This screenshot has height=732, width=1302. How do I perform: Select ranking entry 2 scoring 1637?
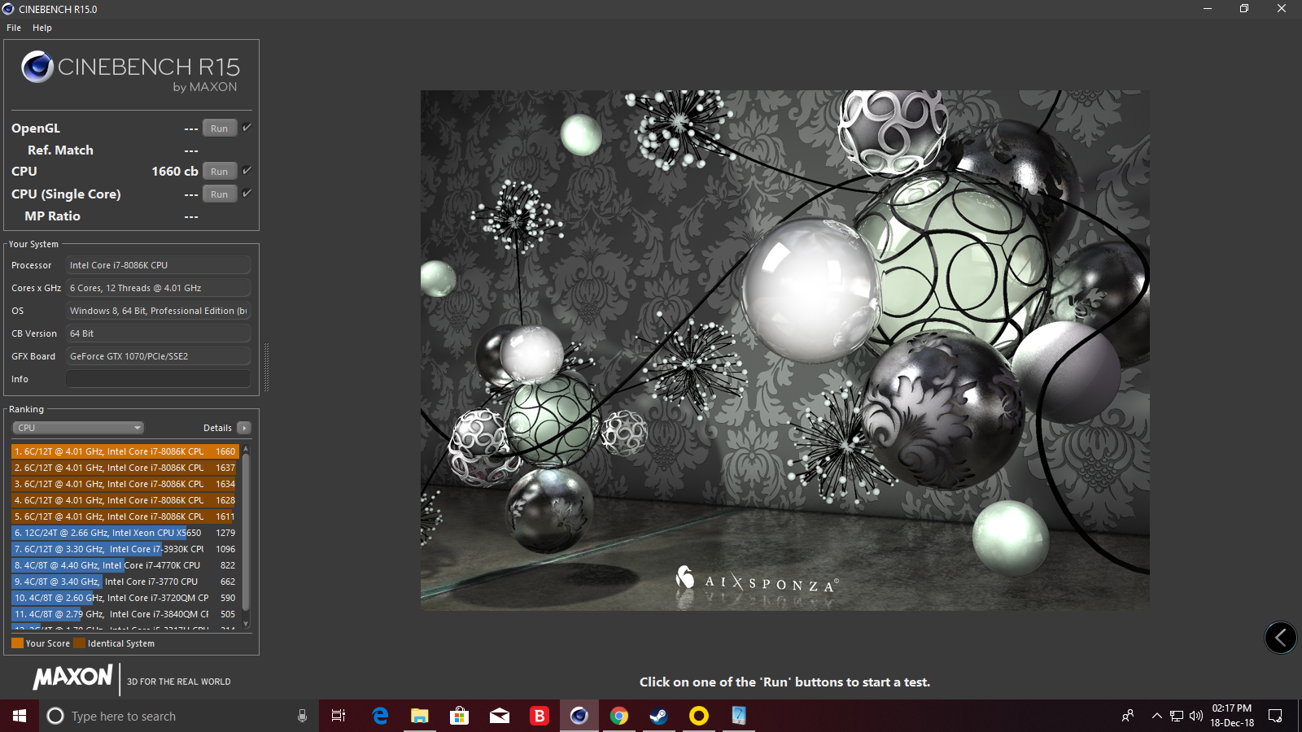(124, 468)
